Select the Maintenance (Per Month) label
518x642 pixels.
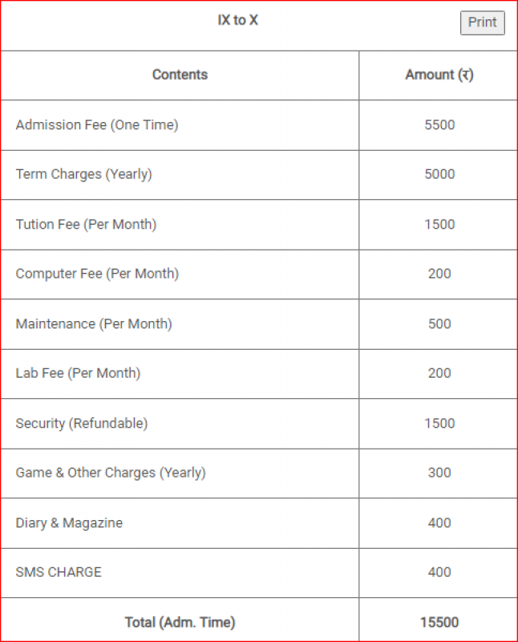(x=94, y=324)
